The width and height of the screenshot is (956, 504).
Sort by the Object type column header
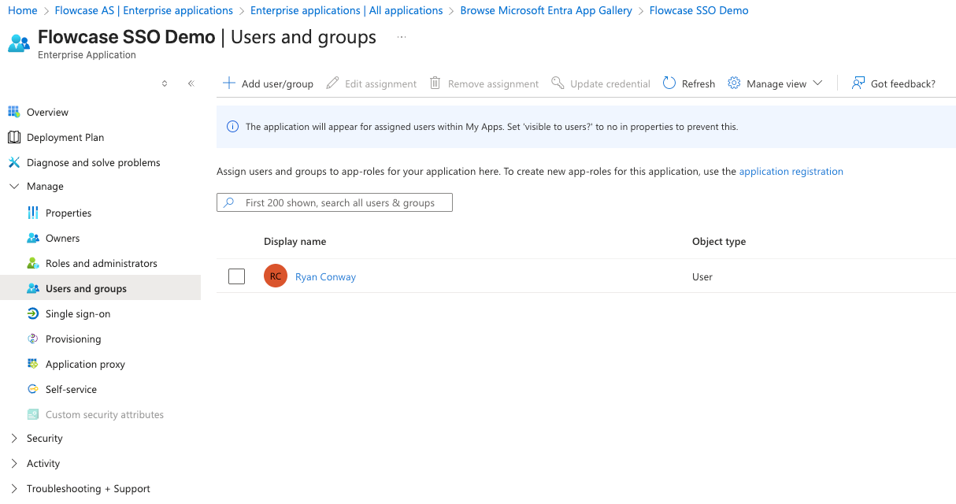tap(719, 241)
